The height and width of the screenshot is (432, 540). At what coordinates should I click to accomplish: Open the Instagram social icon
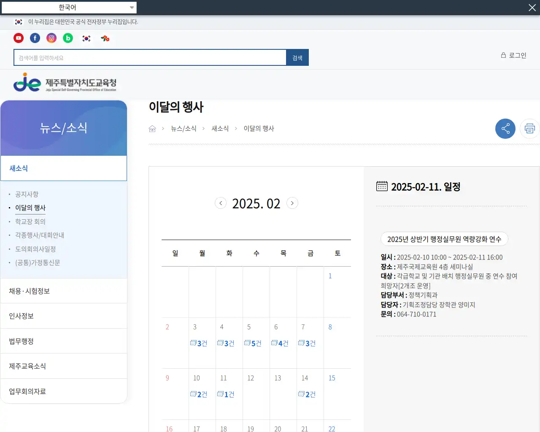pos(51,38)
